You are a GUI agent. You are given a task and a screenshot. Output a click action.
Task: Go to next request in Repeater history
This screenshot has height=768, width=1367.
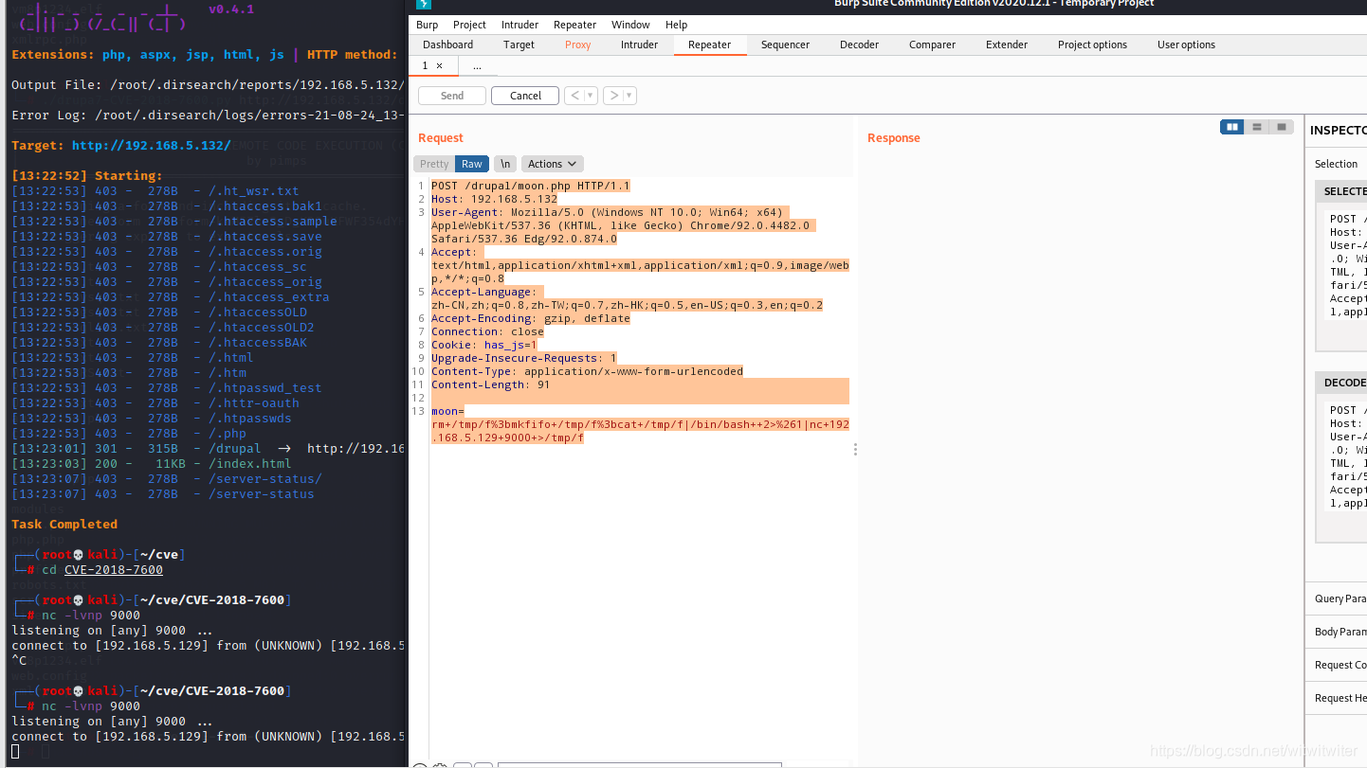pos(612,96)
